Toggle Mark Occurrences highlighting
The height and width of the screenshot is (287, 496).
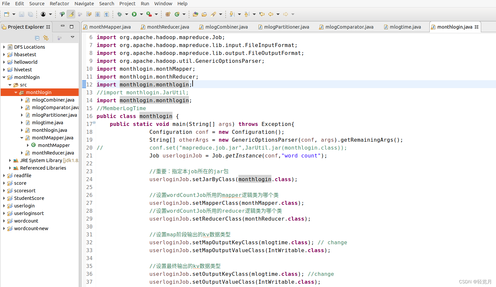[71, 14]
